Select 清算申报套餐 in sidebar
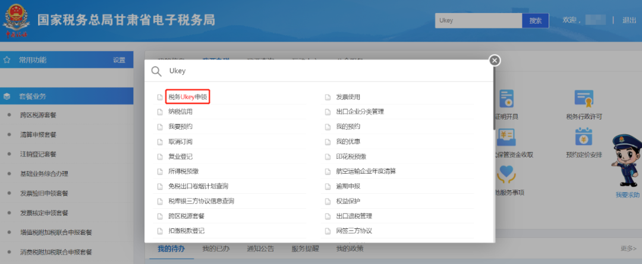Viewport: 642px width, 264px height. coord(38,134)
